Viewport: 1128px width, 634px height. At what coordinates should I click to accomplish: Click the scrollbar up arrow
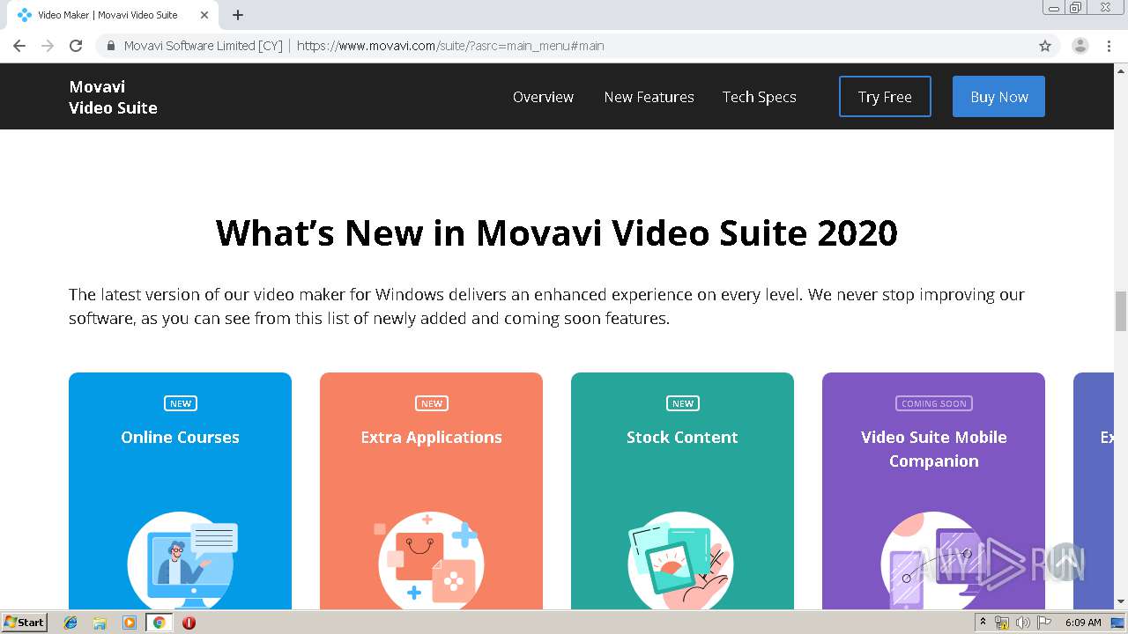point(1121,70)
